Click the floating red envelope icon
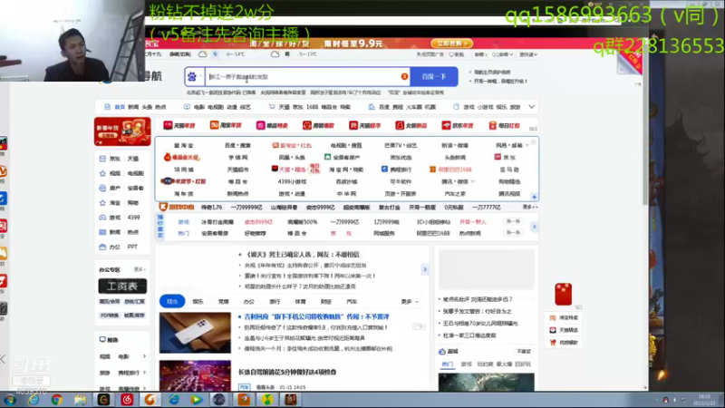The height and width of the screenshot is (408, 725). pyautogui.click(x=563, y=294)
